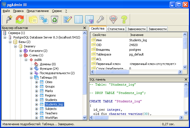Viewport: 190px width, 128px height.
Task: Collapse the Базы (2) node
Action: pyautogui.click(x=10, y=42)
